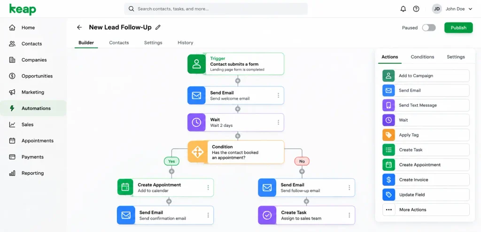The image size is (481, 232).
Task: Open menu for Send welcome email step
Action: pos(278,95)
